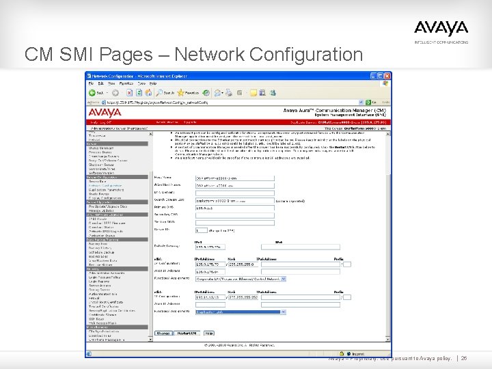Click the Primary DNS input field
This screenshot has height=369, width=492.
[234, 208]
